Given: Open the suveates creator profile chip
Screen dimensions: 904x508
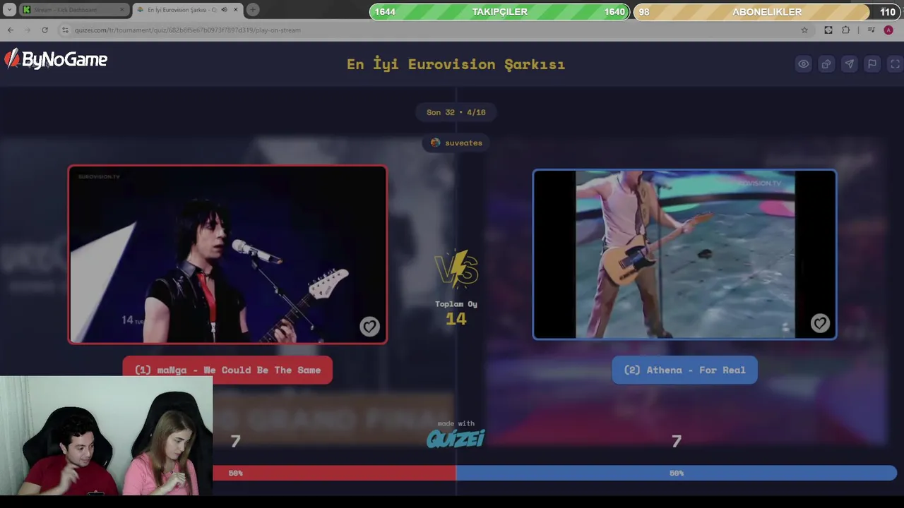Looking at the screenshot, I should (456, 143).
